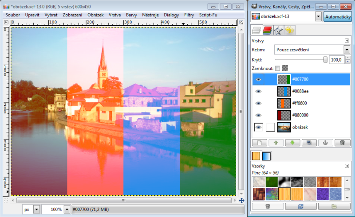Toggle link chain box of obrázek layer
This screenshot has width=355, height=217.
(x=271, y=127)
